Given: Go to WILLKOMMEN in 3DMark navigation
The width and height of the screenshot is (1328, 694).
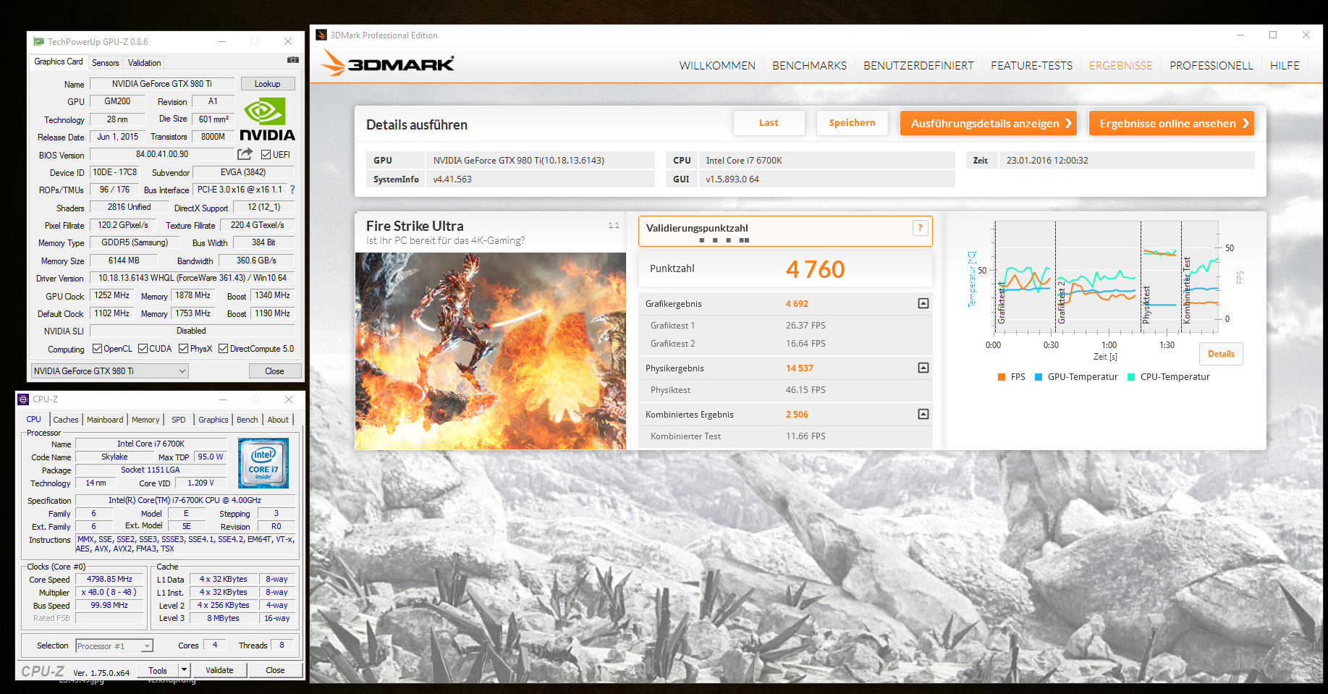Looking at the screenshot, I should [x=717, y=65].
